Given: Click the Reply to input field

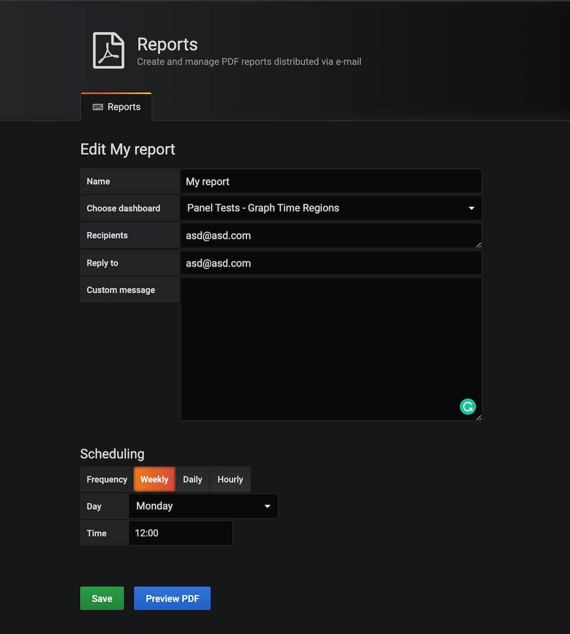Looking at the screenshot, I should point(330,264).
